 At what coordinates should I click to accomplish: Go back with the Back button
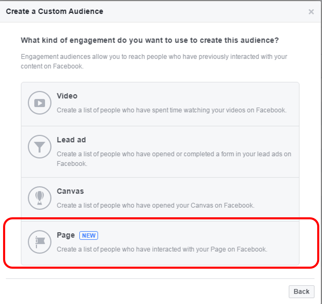click(x=301, y=291)
